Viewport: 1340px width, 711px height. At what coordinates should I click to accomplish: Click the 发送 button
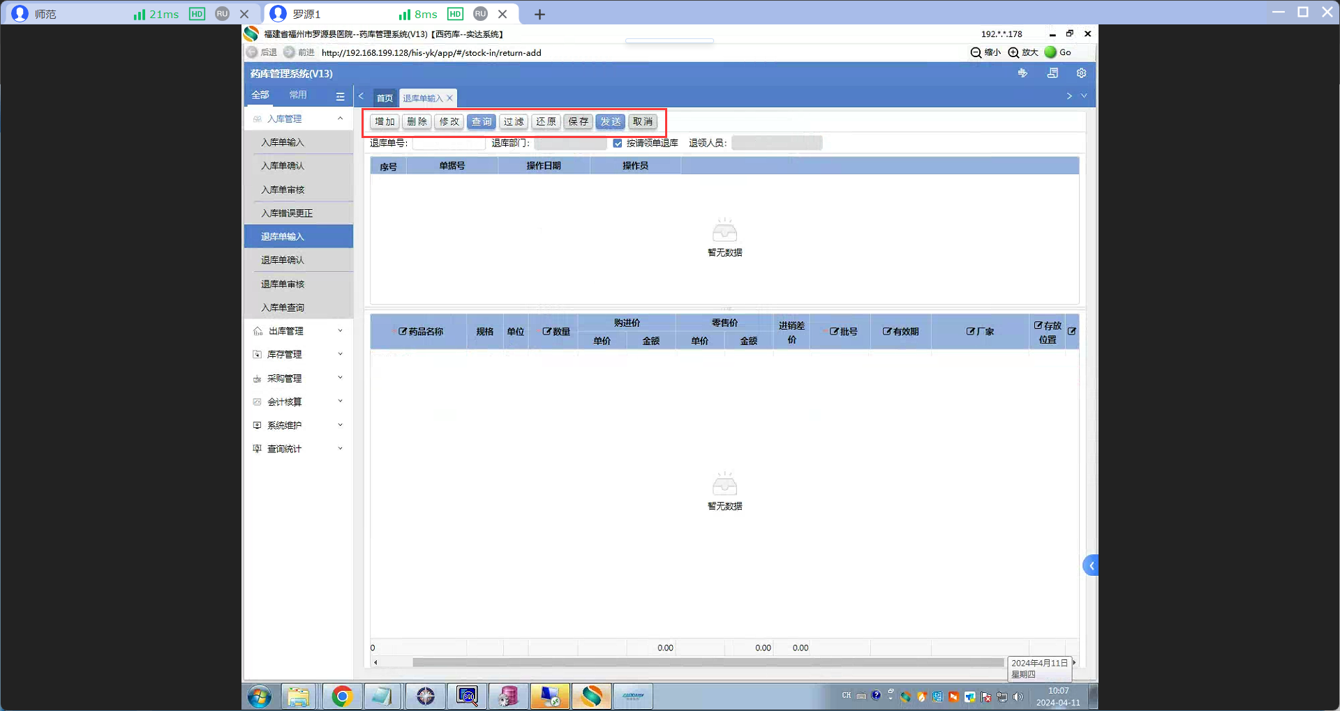pos(610,122)
